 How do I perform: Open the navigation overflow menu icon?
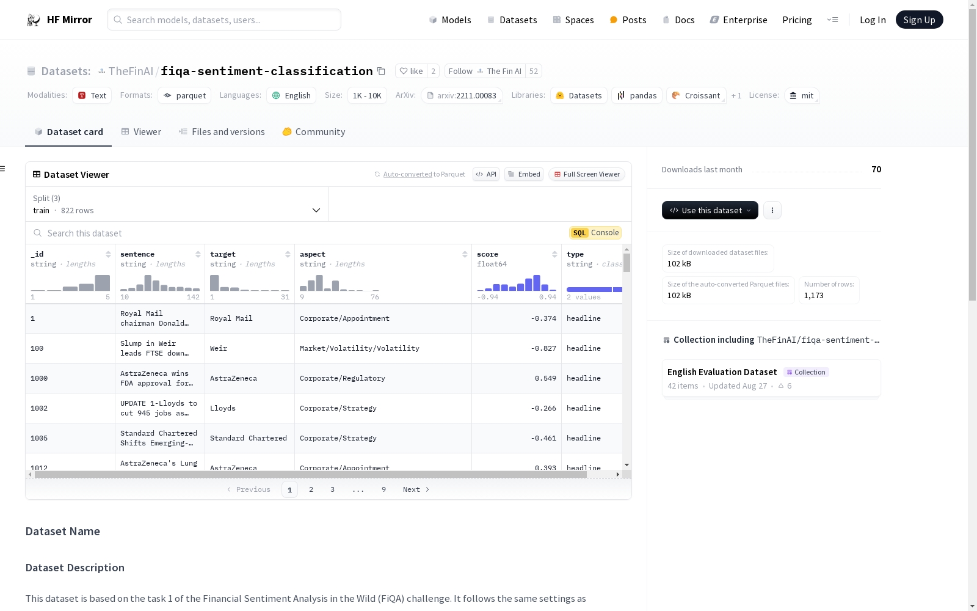point(832,20)
